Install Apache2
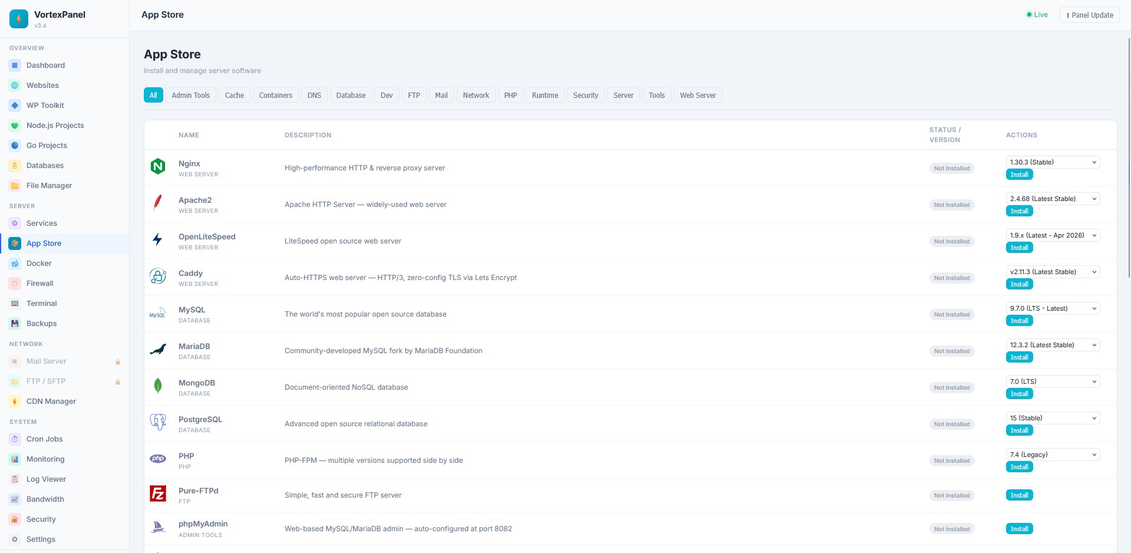This screenshot has height=553, width=1131. pyautogui.click(x=1020, y=211)
